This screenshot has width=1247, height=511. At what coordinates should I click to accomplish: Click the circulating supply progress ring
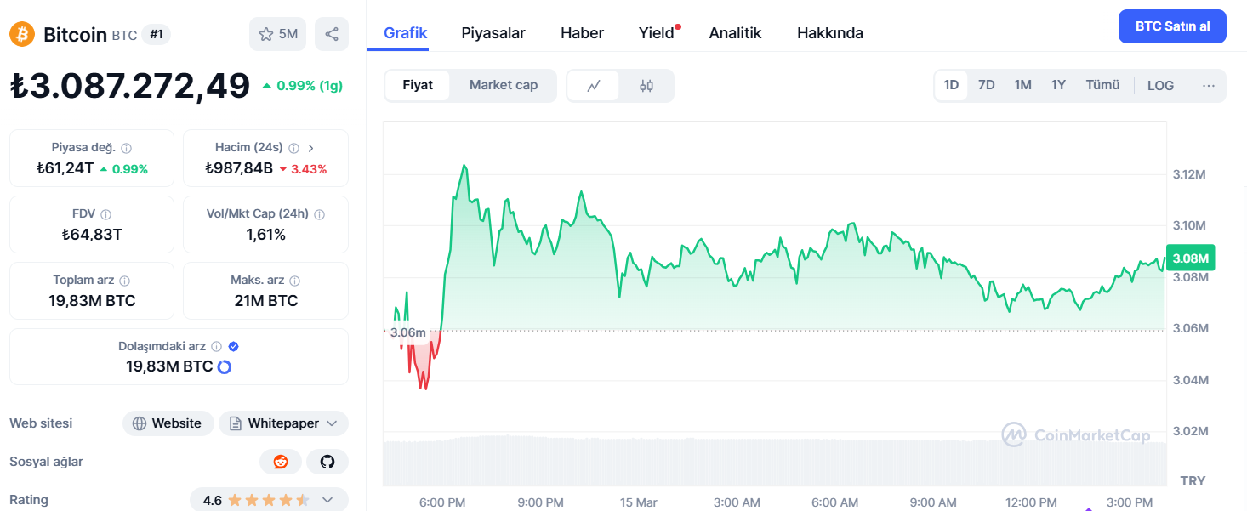[225, 367]
